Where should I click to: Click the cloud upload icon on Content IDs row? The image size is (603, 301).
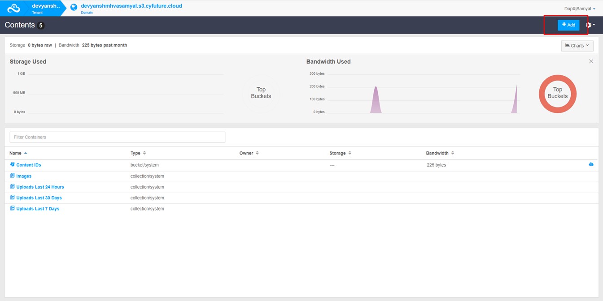pos(591,164)
